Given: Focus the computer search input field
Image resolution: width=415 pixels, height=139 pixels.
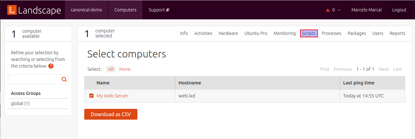Looking at the screenshot, I should pyautogui.click(x=34, y=79).
